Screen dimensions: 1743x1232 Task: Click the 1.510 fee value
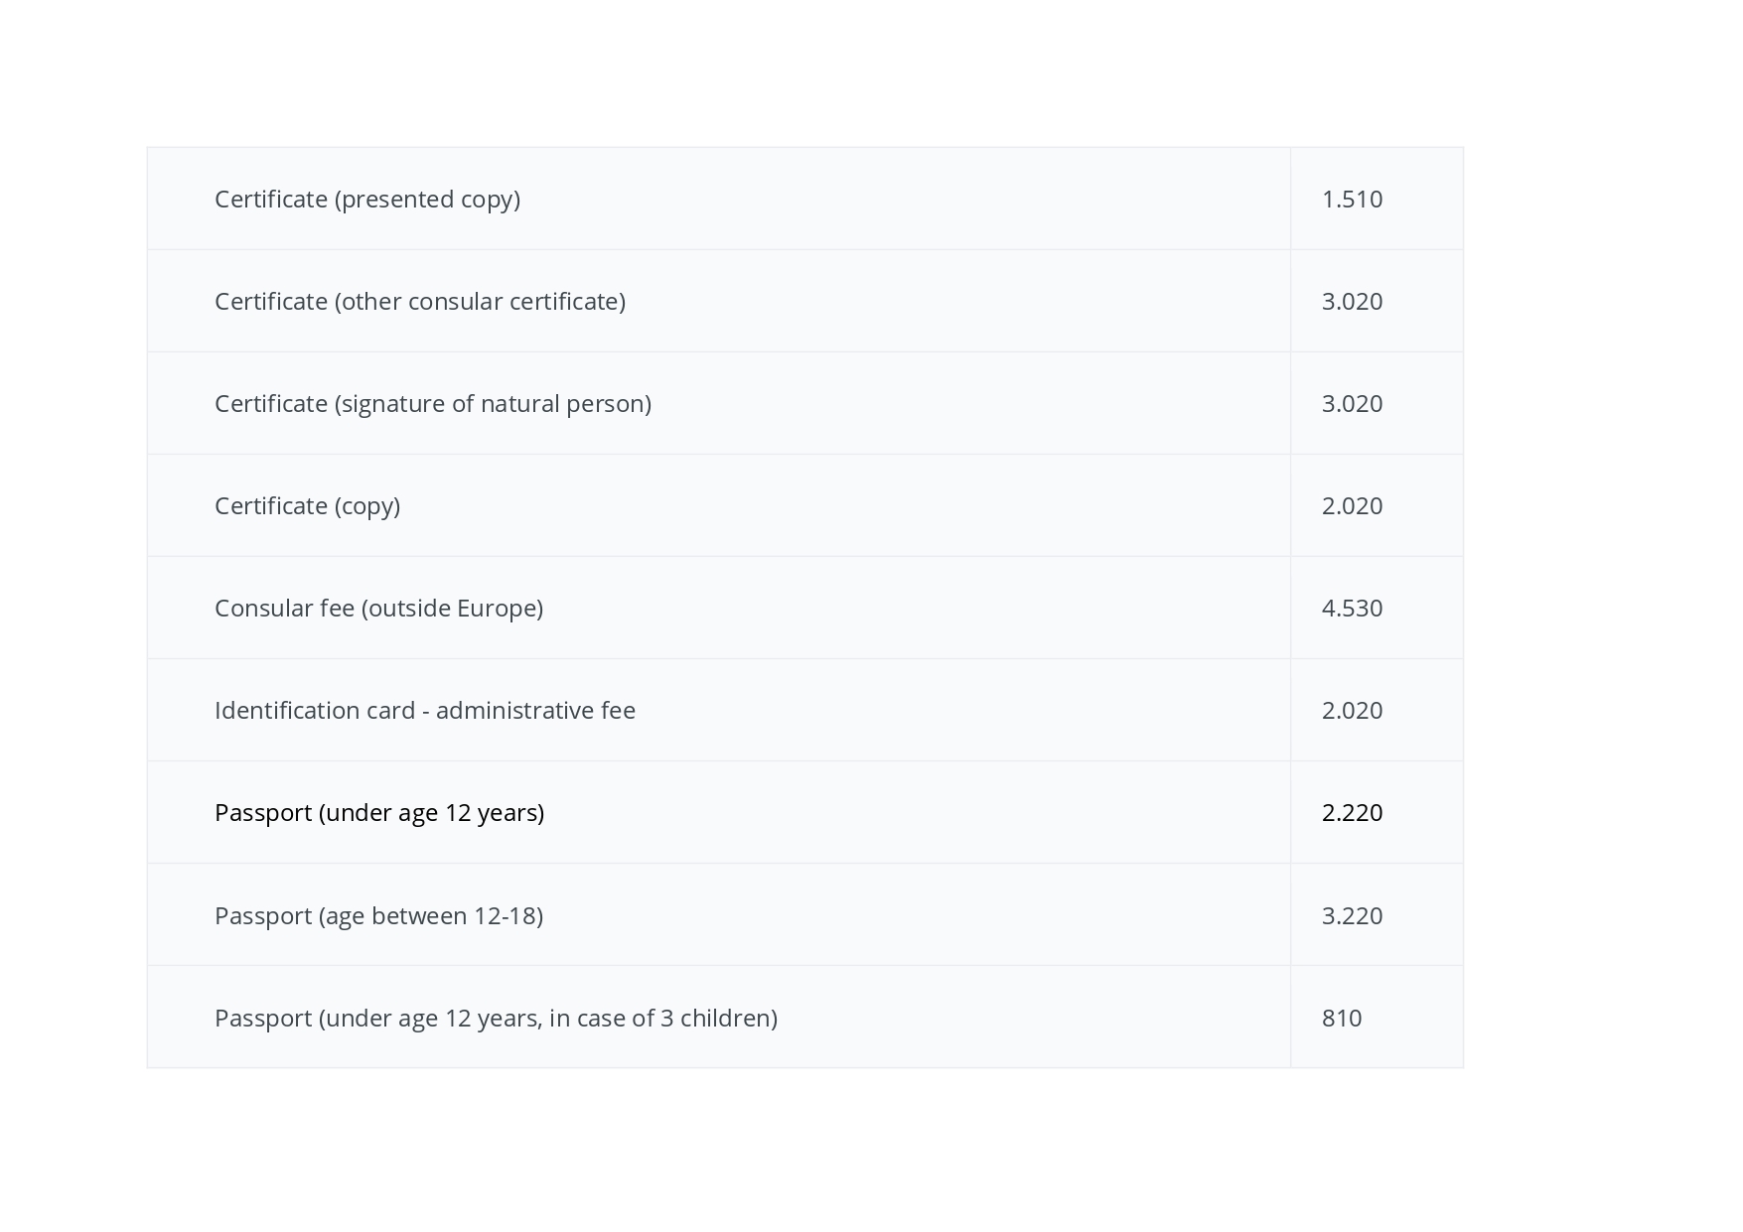(x=1352, y=200)
